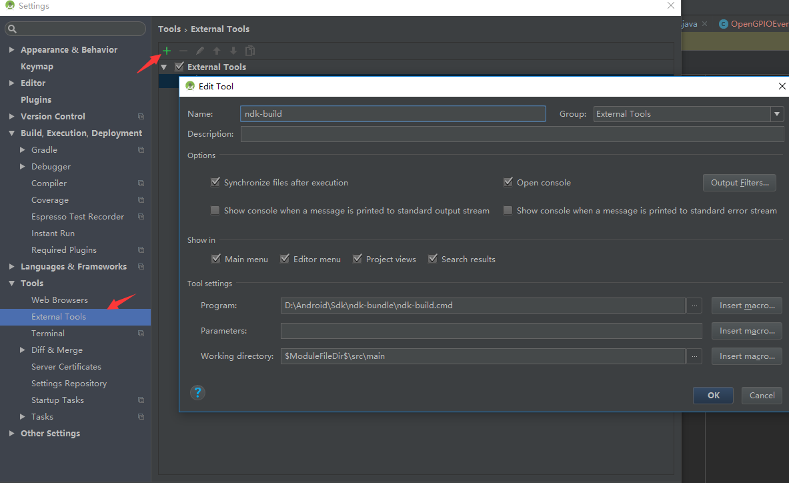Image resolution: width=789 pixels, height=483 pixels.
Task: Enable show console on standard output stream
Action: (x=215, y=210)
